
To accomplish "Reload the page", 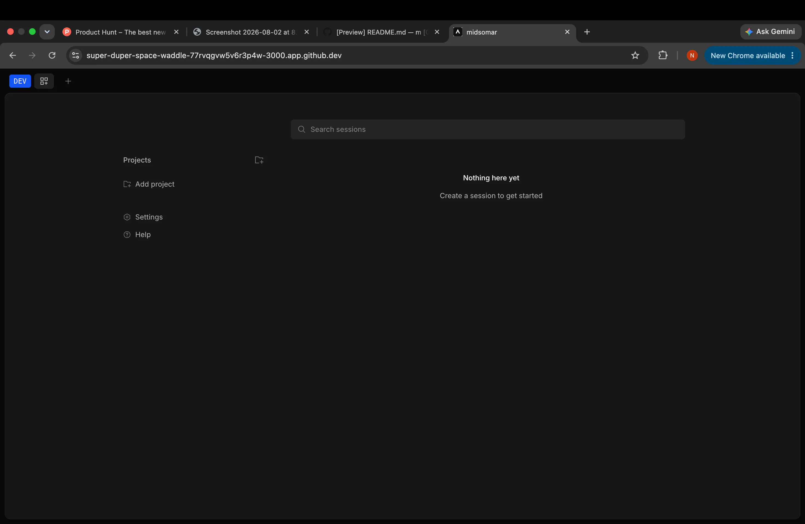I will pos(52,56).
